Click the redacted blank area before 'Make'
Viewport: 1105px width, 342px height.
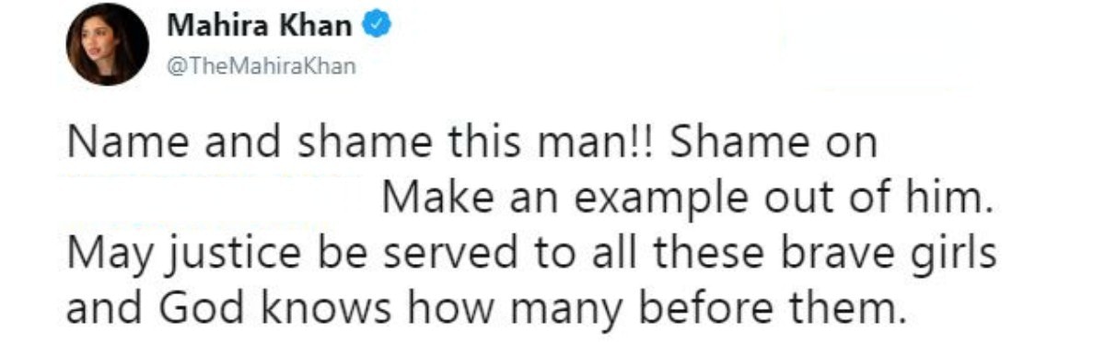pos(221,199)
